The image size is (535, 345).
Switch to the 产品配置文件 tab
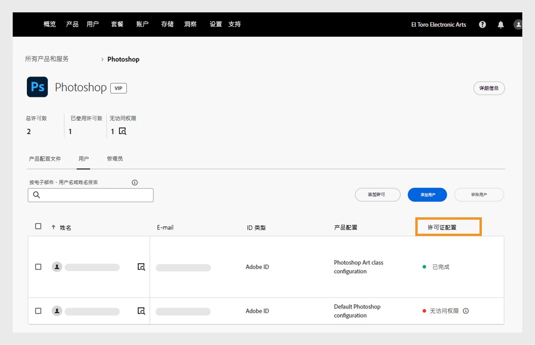44,159
